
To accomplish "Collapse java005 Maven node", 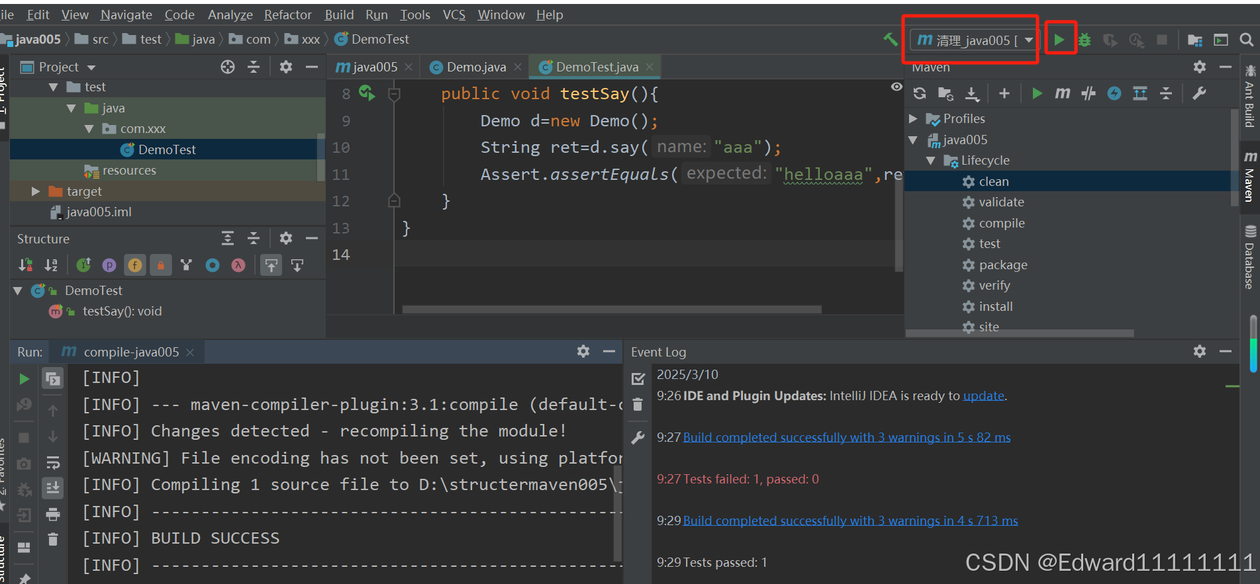I will [x=913, y=140].
